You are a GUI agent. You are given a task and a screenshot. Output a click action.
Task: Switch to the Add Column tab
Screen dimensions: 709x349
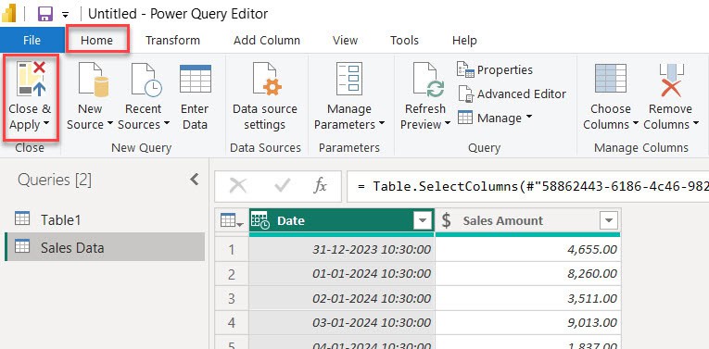(x=267, y=40)
